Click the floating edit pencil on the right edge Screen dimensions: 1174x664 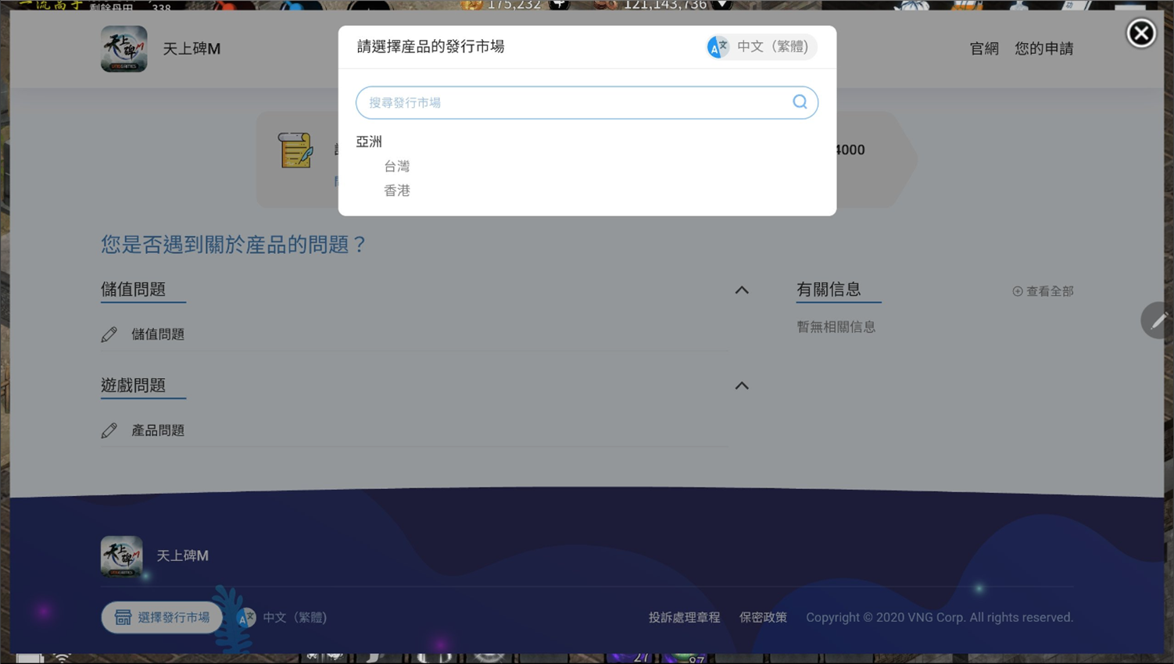[1158, 320]
